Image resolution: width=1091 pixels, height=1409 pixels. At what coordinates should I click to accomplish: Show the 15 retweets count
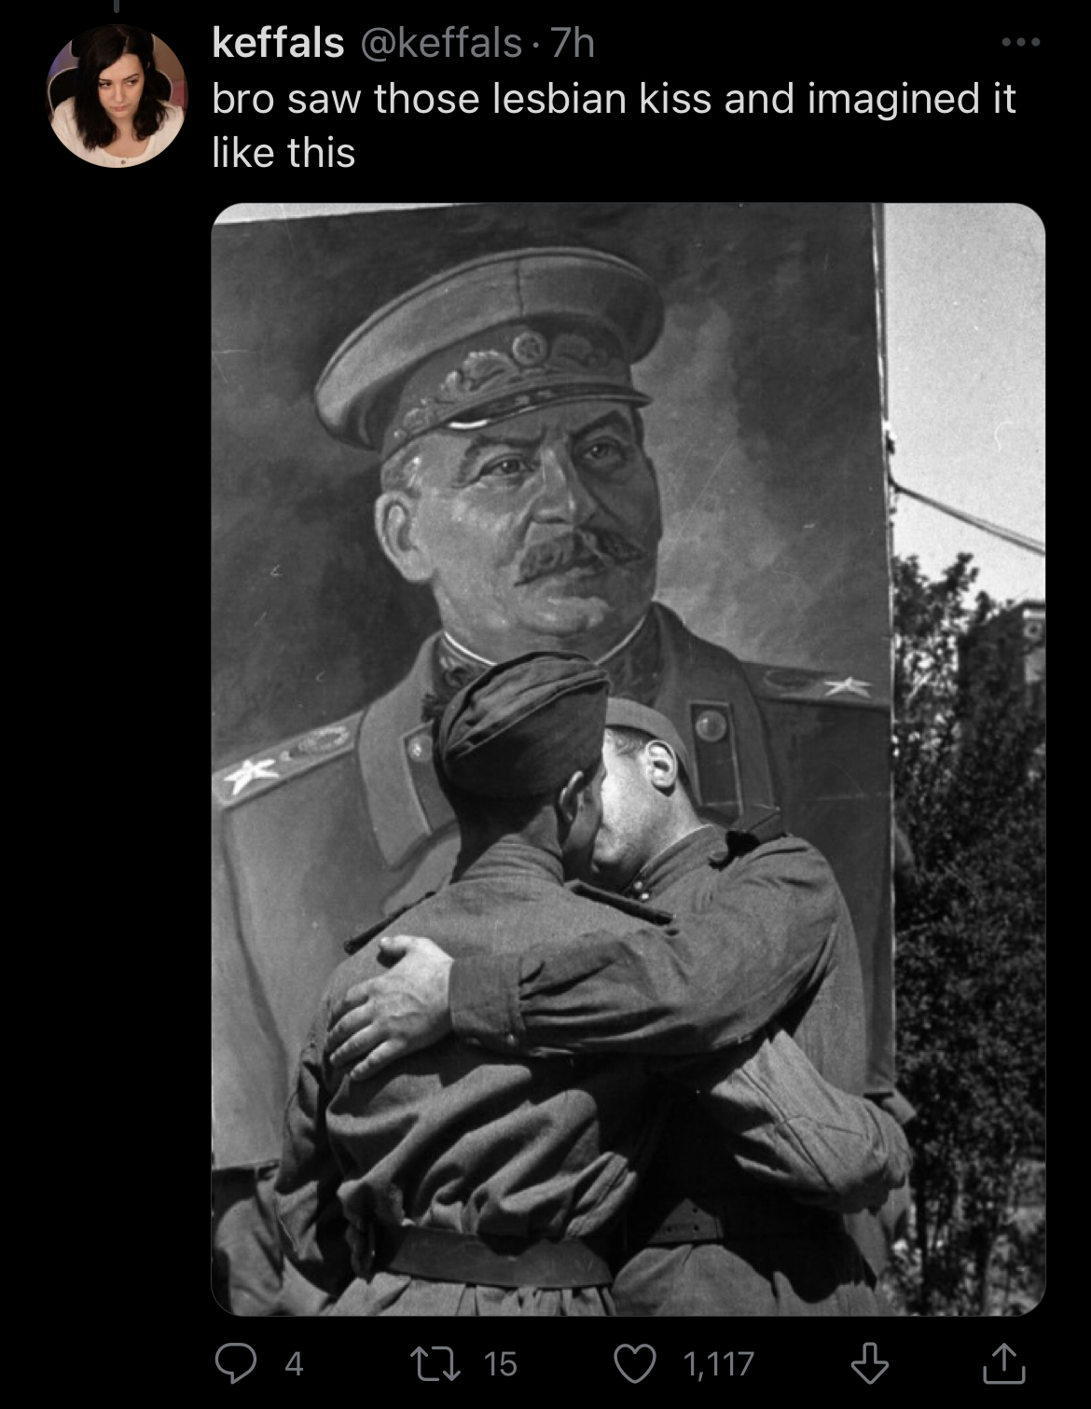point(501,1364)
